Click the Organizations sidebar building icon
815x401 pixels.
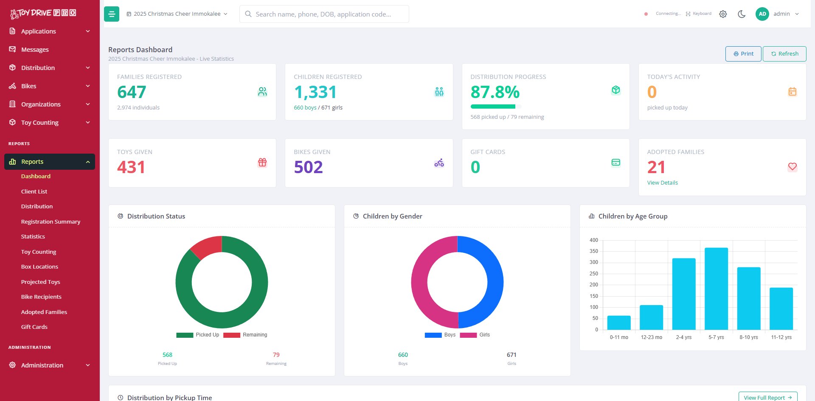tap(12, 104)
